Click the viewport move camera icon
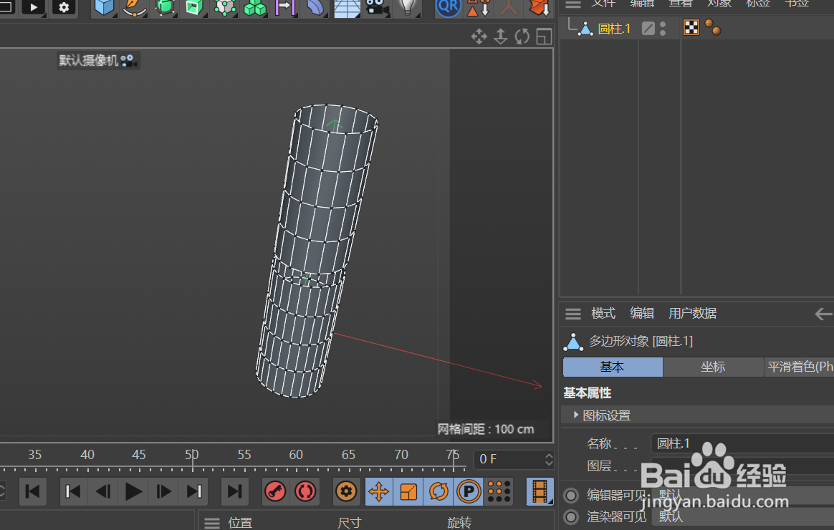The width and height of the screenshot is (834, 530). pyautogui.click(x=479, y=36)
